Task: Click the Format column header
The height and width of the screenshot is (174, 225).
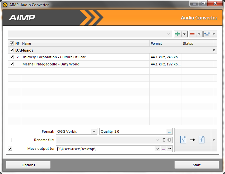Action: (x=166, y=43)
